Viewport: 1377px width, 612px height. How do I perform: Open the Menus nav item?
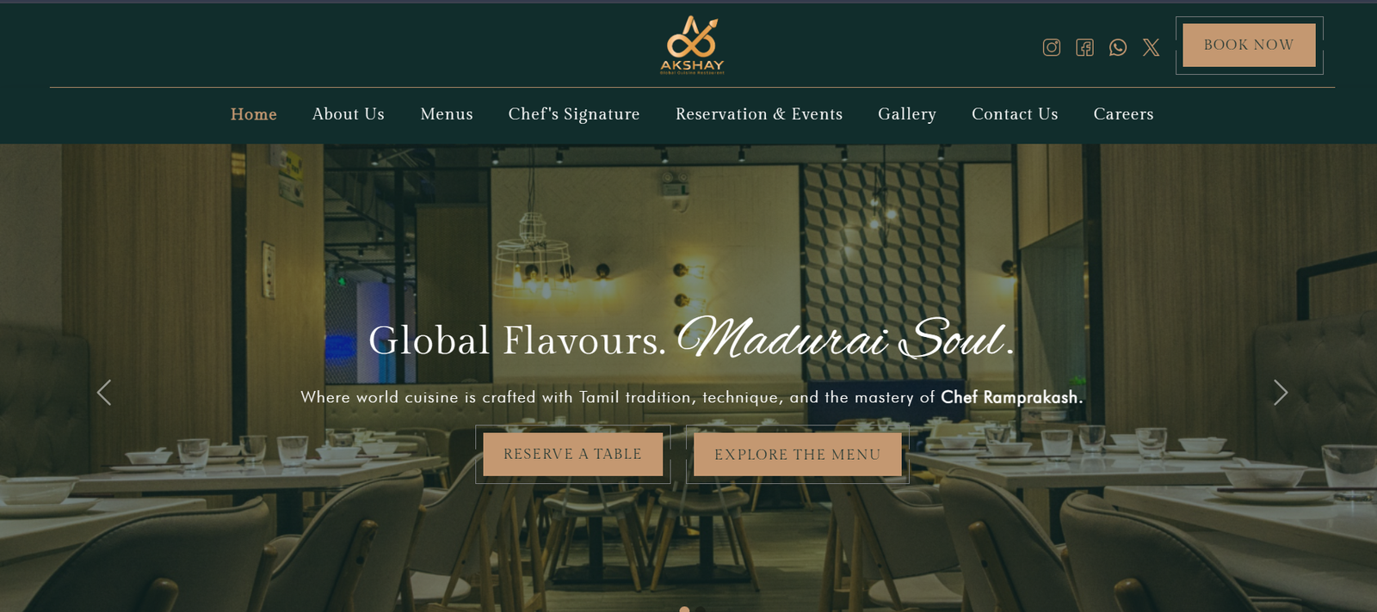tap(447, 114)
